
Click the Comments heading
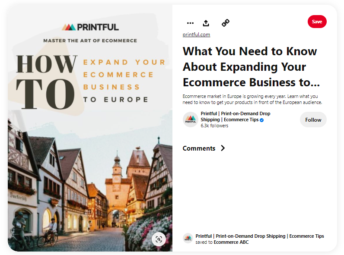[199, 148]
